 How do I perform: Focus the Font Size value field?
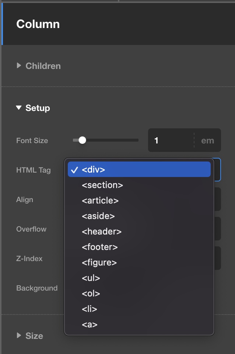point(171,140)
